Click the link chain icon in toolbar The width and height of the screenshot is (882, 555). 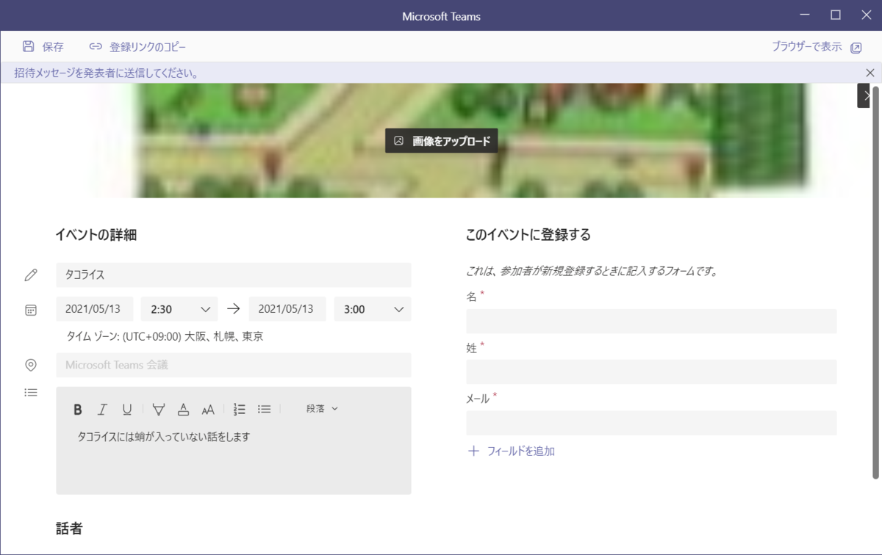[x=96, y=47]
